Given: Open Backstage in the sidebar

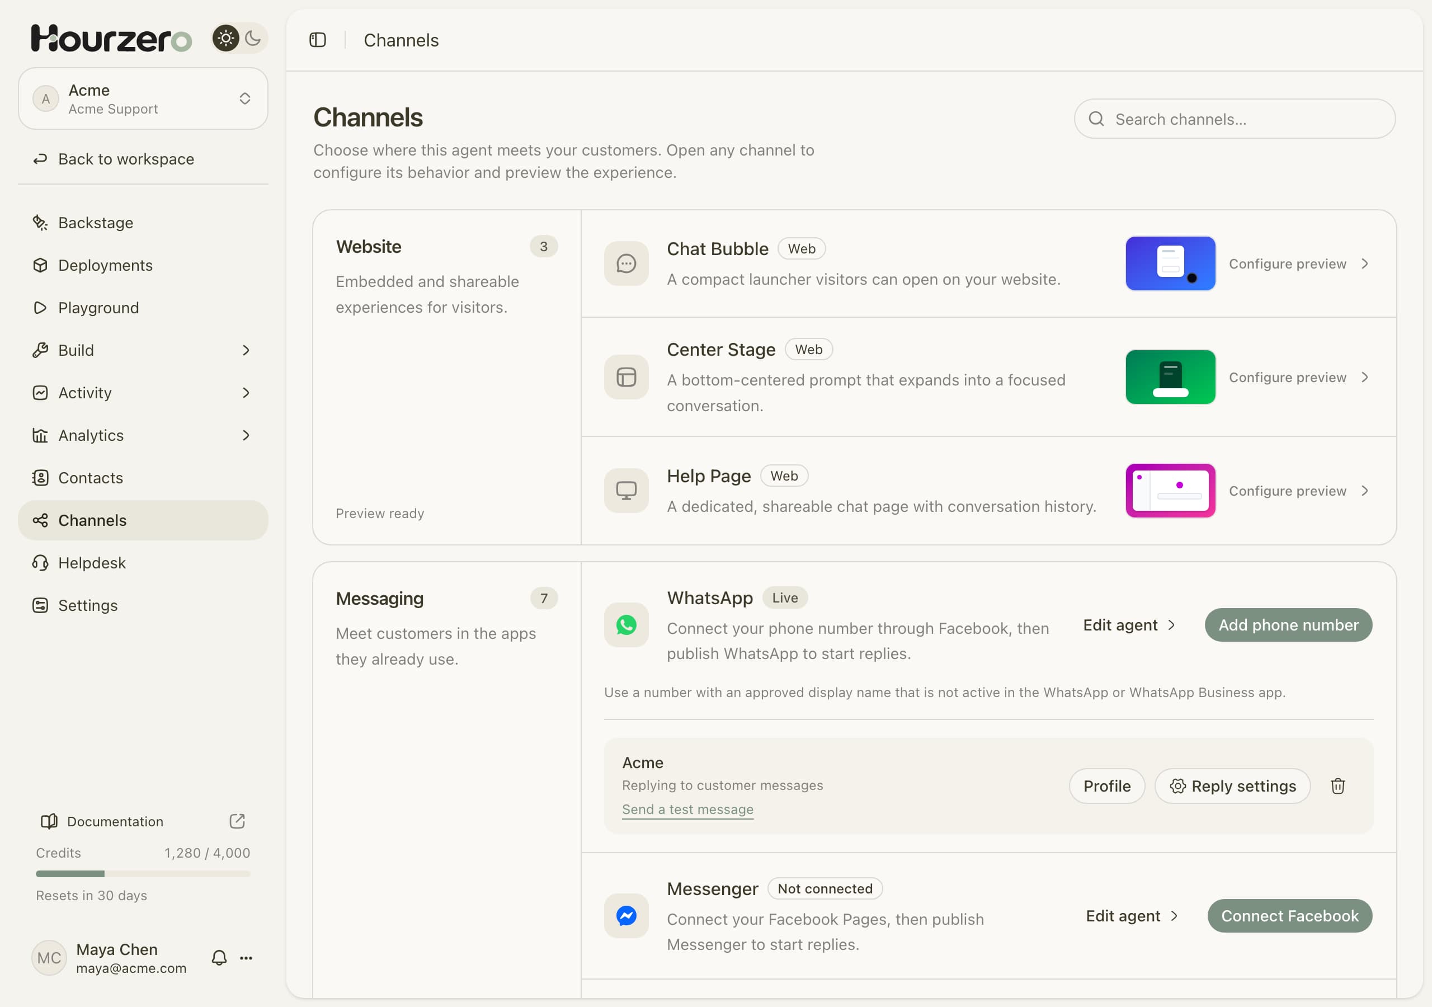Looking at the screenshot, I should coord(143,223).
